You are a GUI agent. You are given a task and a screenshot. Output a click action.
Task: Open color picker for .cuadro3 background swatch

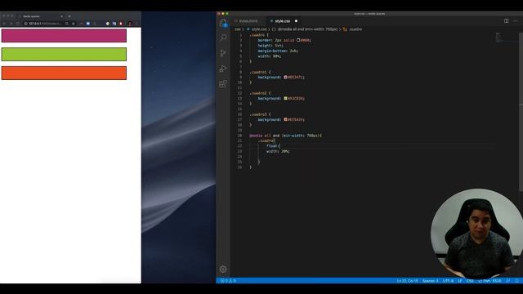[285, 119]
